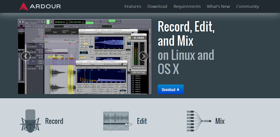Click the "on Linux and OS X" subtitle text
Viewport: 280px width, 137px height.
point(186,62)
